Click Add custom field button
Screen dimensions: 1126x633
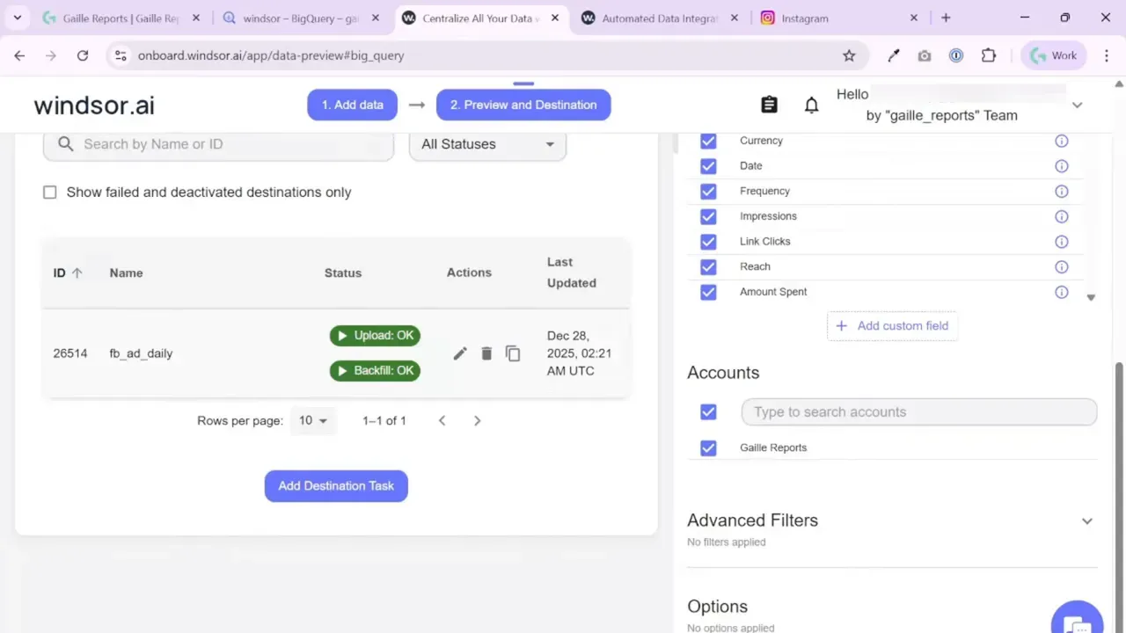pos(892,326)
